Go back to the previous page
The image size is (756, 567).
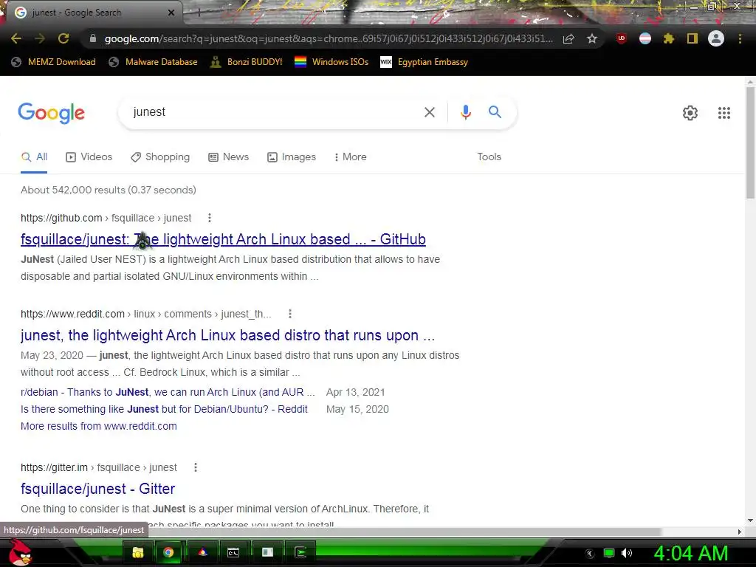tap(16, 38)
